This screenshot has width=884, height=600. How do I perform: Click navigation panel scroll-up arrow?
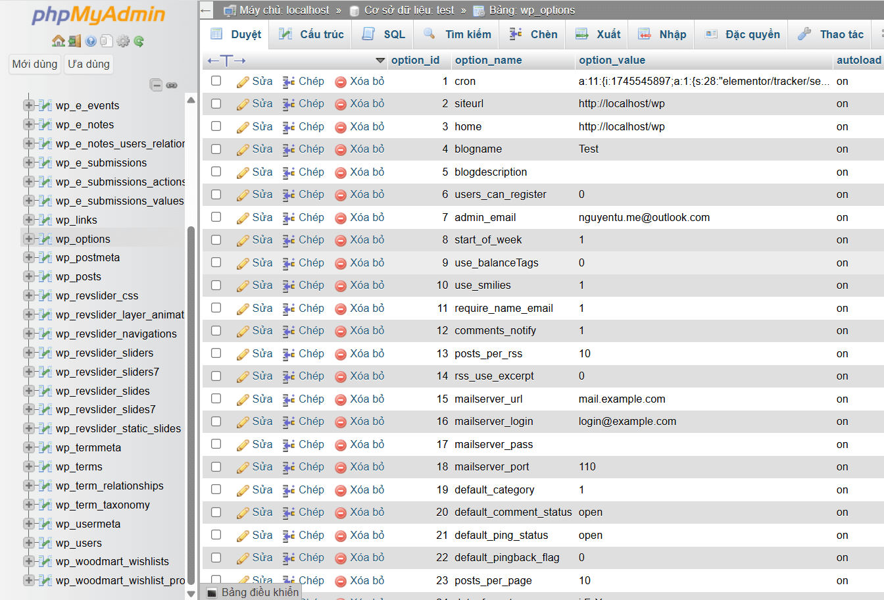[x=191, y=100]
